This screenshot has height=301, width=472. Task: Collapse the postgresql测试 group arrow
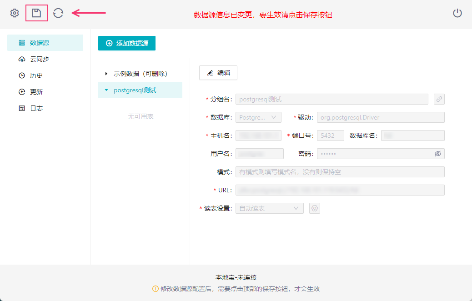pyautogui.click(x=106, y=90)
